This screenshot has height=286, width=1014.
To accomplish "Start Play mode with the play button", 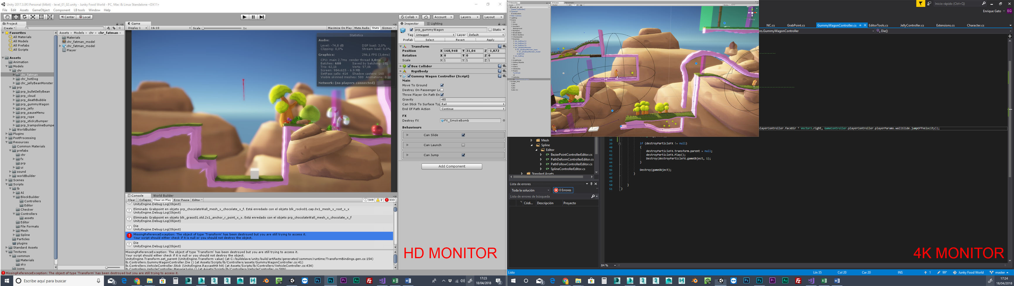I will (245, 17).
